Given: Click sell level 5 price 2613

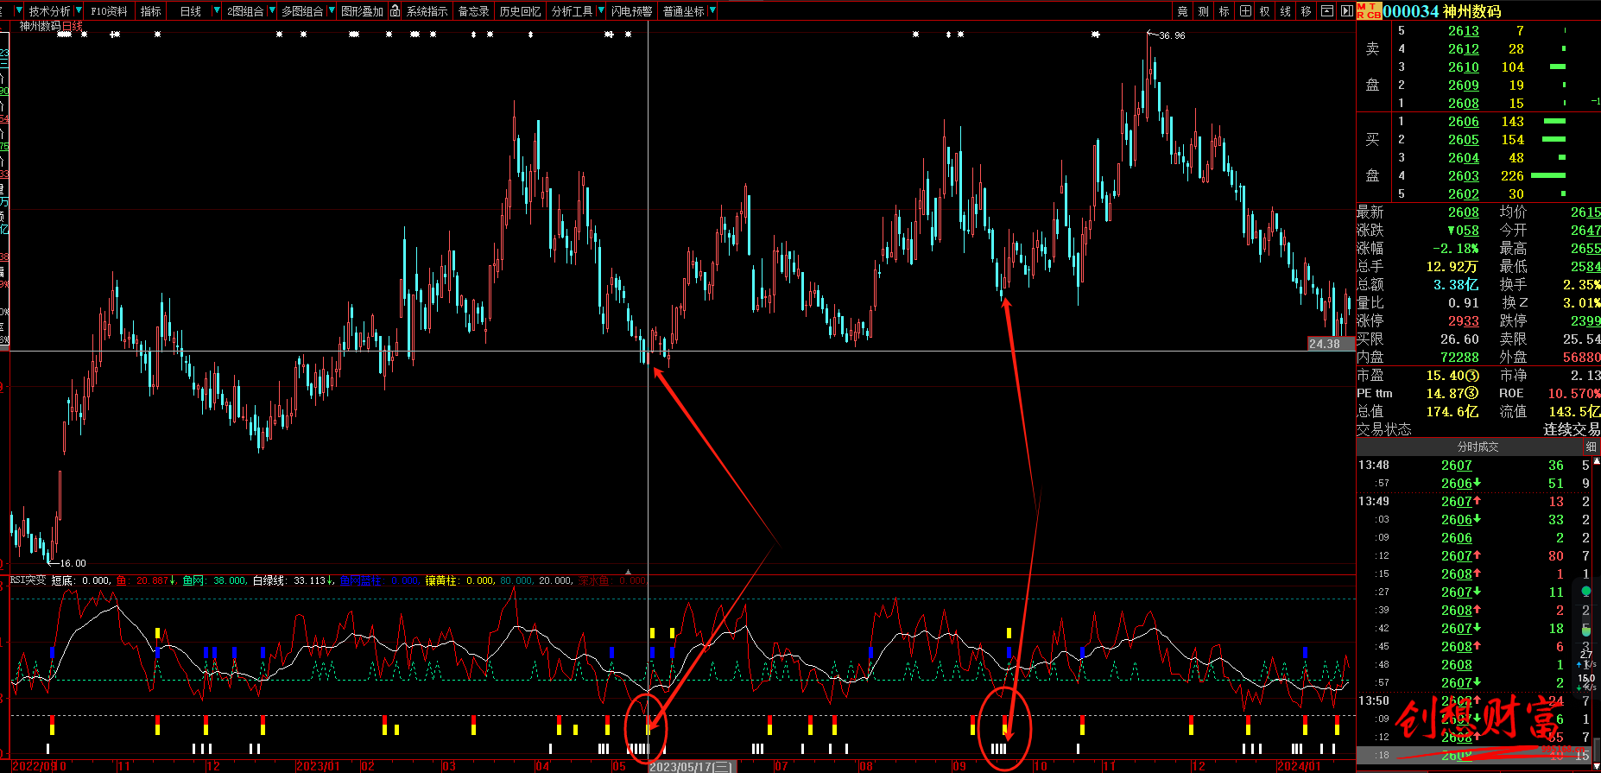Looking at the screenshot, I should [1464, 31].
